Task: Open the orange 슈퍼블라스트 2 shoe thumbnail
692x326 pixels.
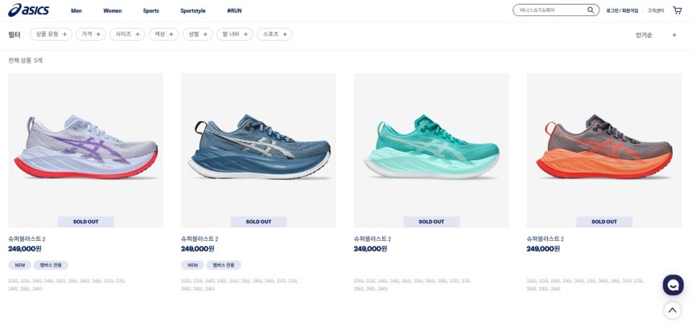Action: (604, 150)
